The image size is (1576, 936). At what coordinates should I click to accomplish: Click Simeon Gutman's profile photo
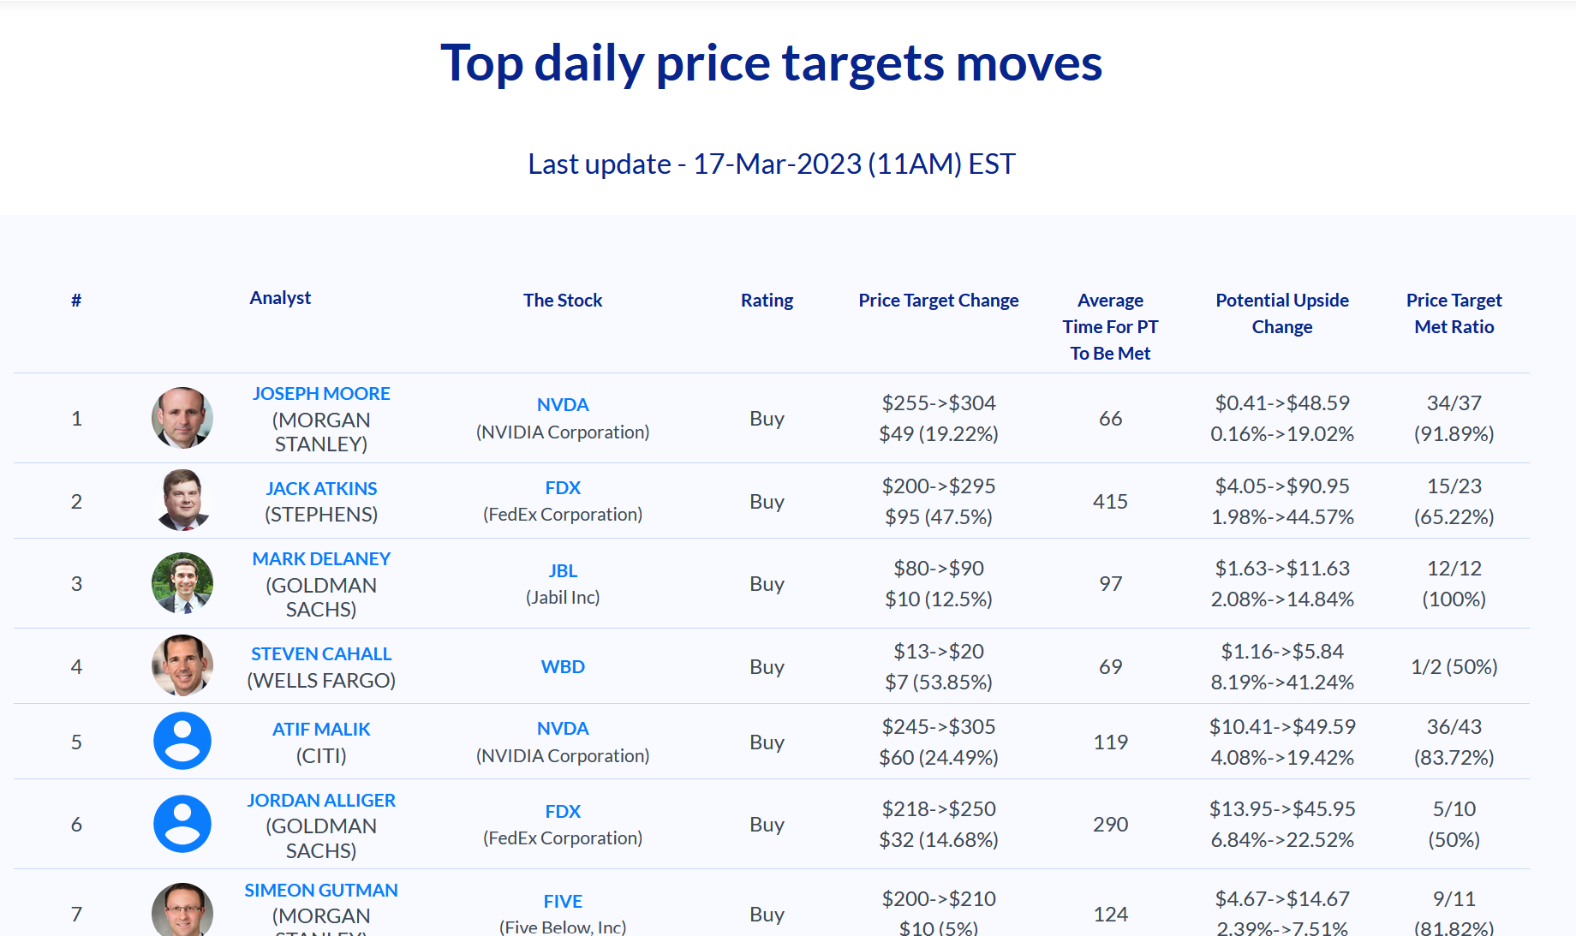coord(182,911)
